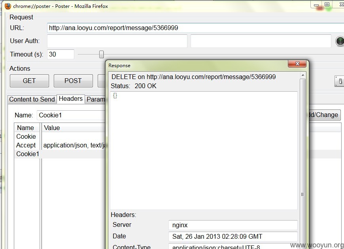Click the Content-Type header value field

coord(233,246)
